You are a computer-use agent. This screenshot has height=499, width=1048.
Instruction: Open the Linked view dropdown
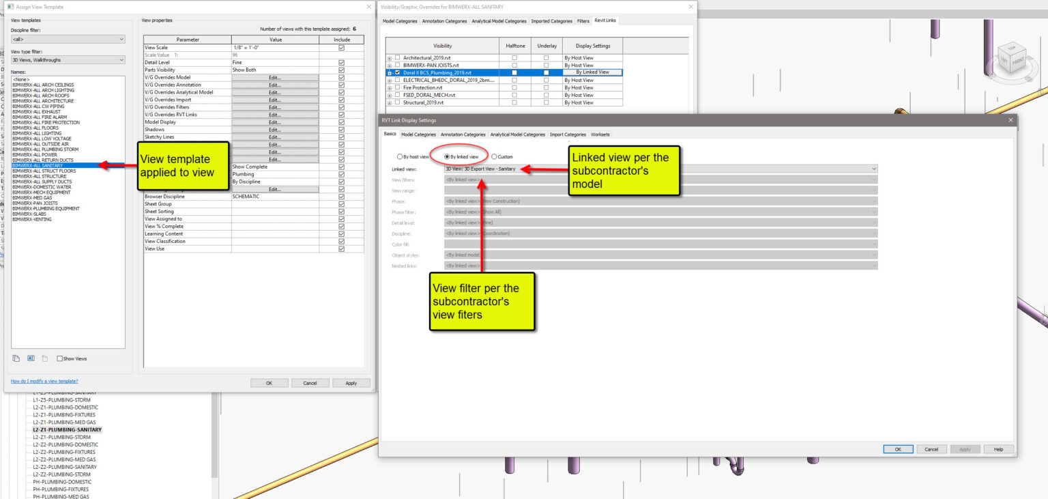(873, 168)
